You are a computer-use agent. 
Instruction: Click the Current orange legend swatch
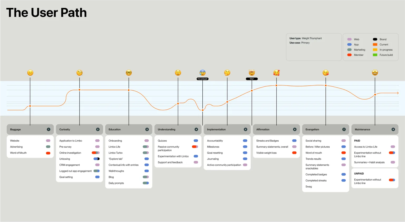coord(375,45)
